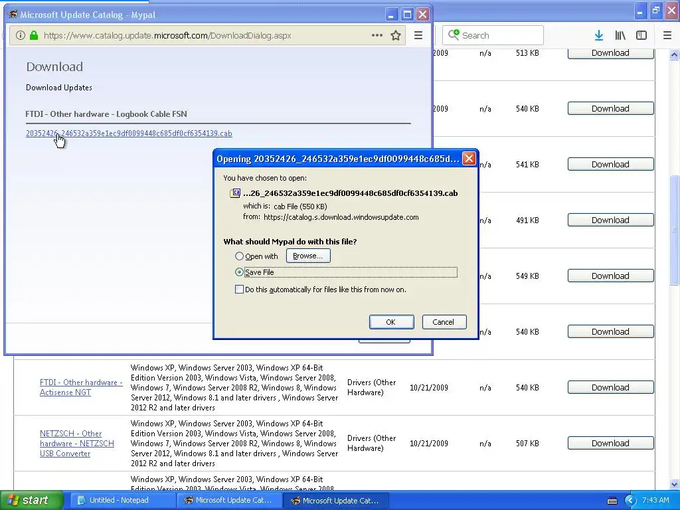The width and height of the screenshot is (680, 510).
Task: Click the search engine icon in Search box
Action: point(454,35)
